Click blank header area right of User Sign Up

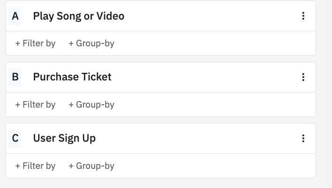click(197, 138)
